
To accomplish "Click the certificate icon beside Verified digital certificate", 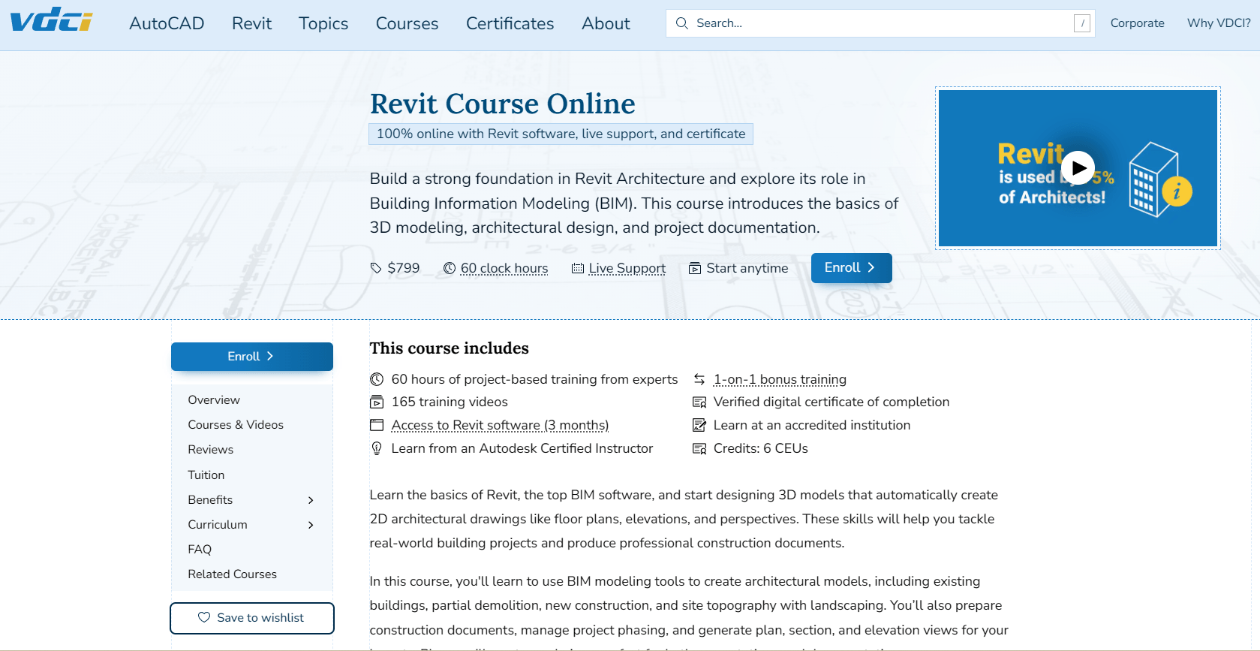I will (699, 402).
